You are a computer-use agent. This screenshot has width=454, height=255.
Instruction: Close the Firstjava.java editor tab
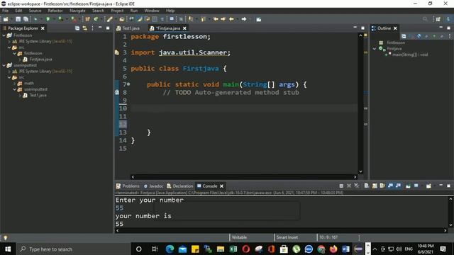[x=184, y=28]
